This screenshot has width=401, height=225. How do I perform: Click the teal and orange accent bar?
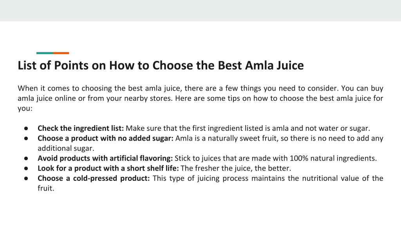click(53, 53)
